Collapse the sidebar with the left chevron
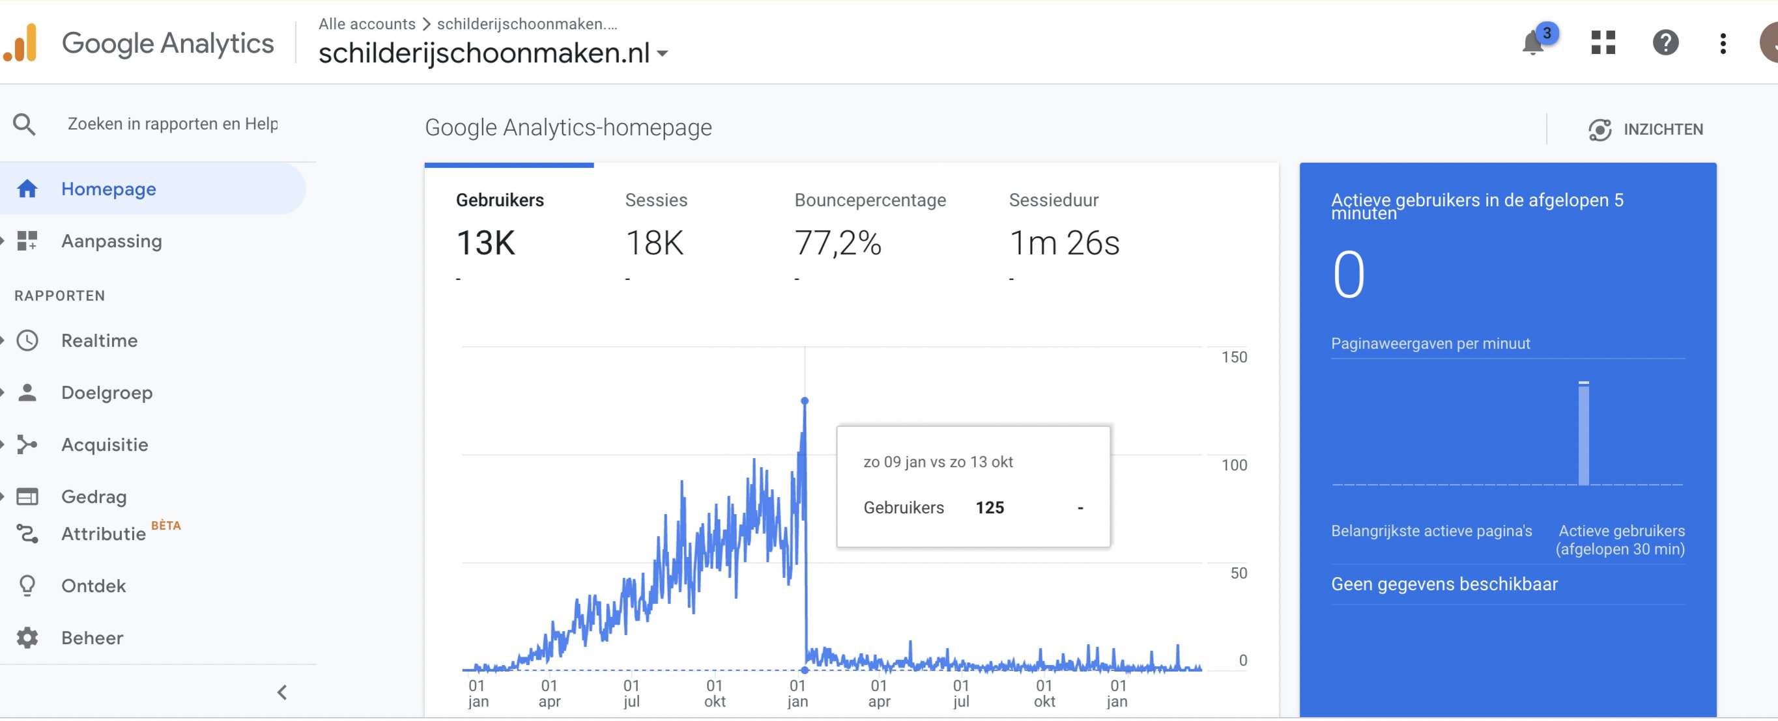 click(x=281, y=692)
